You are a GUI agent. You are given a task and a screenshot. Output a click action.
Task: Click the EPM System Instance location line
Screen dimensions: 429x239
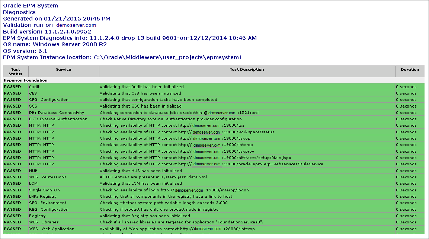coord(122,57)
